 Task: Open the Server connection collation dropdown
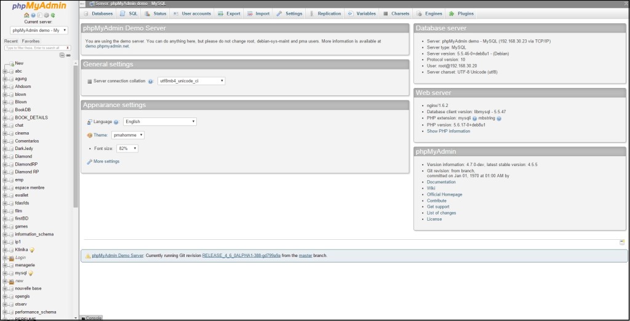point(191,81)
